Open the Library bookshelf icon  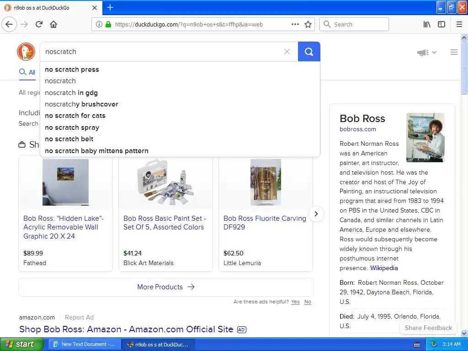[427, 25]
